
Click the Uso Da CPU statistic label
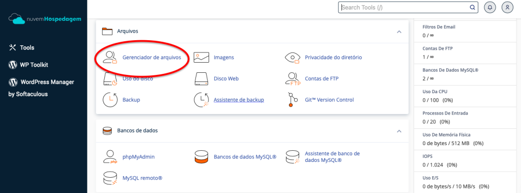pos(436,92)
